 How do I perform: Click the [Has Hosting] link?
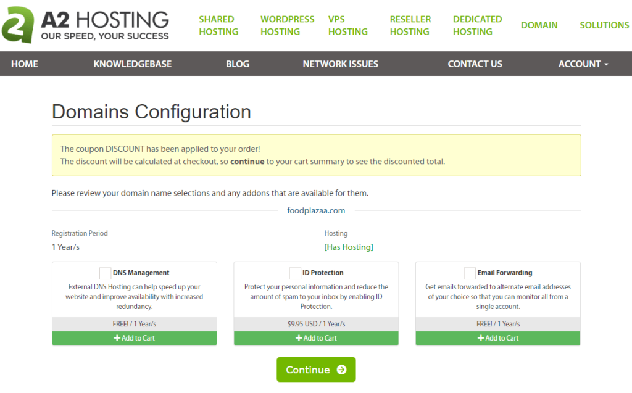(x=349, y=247)
